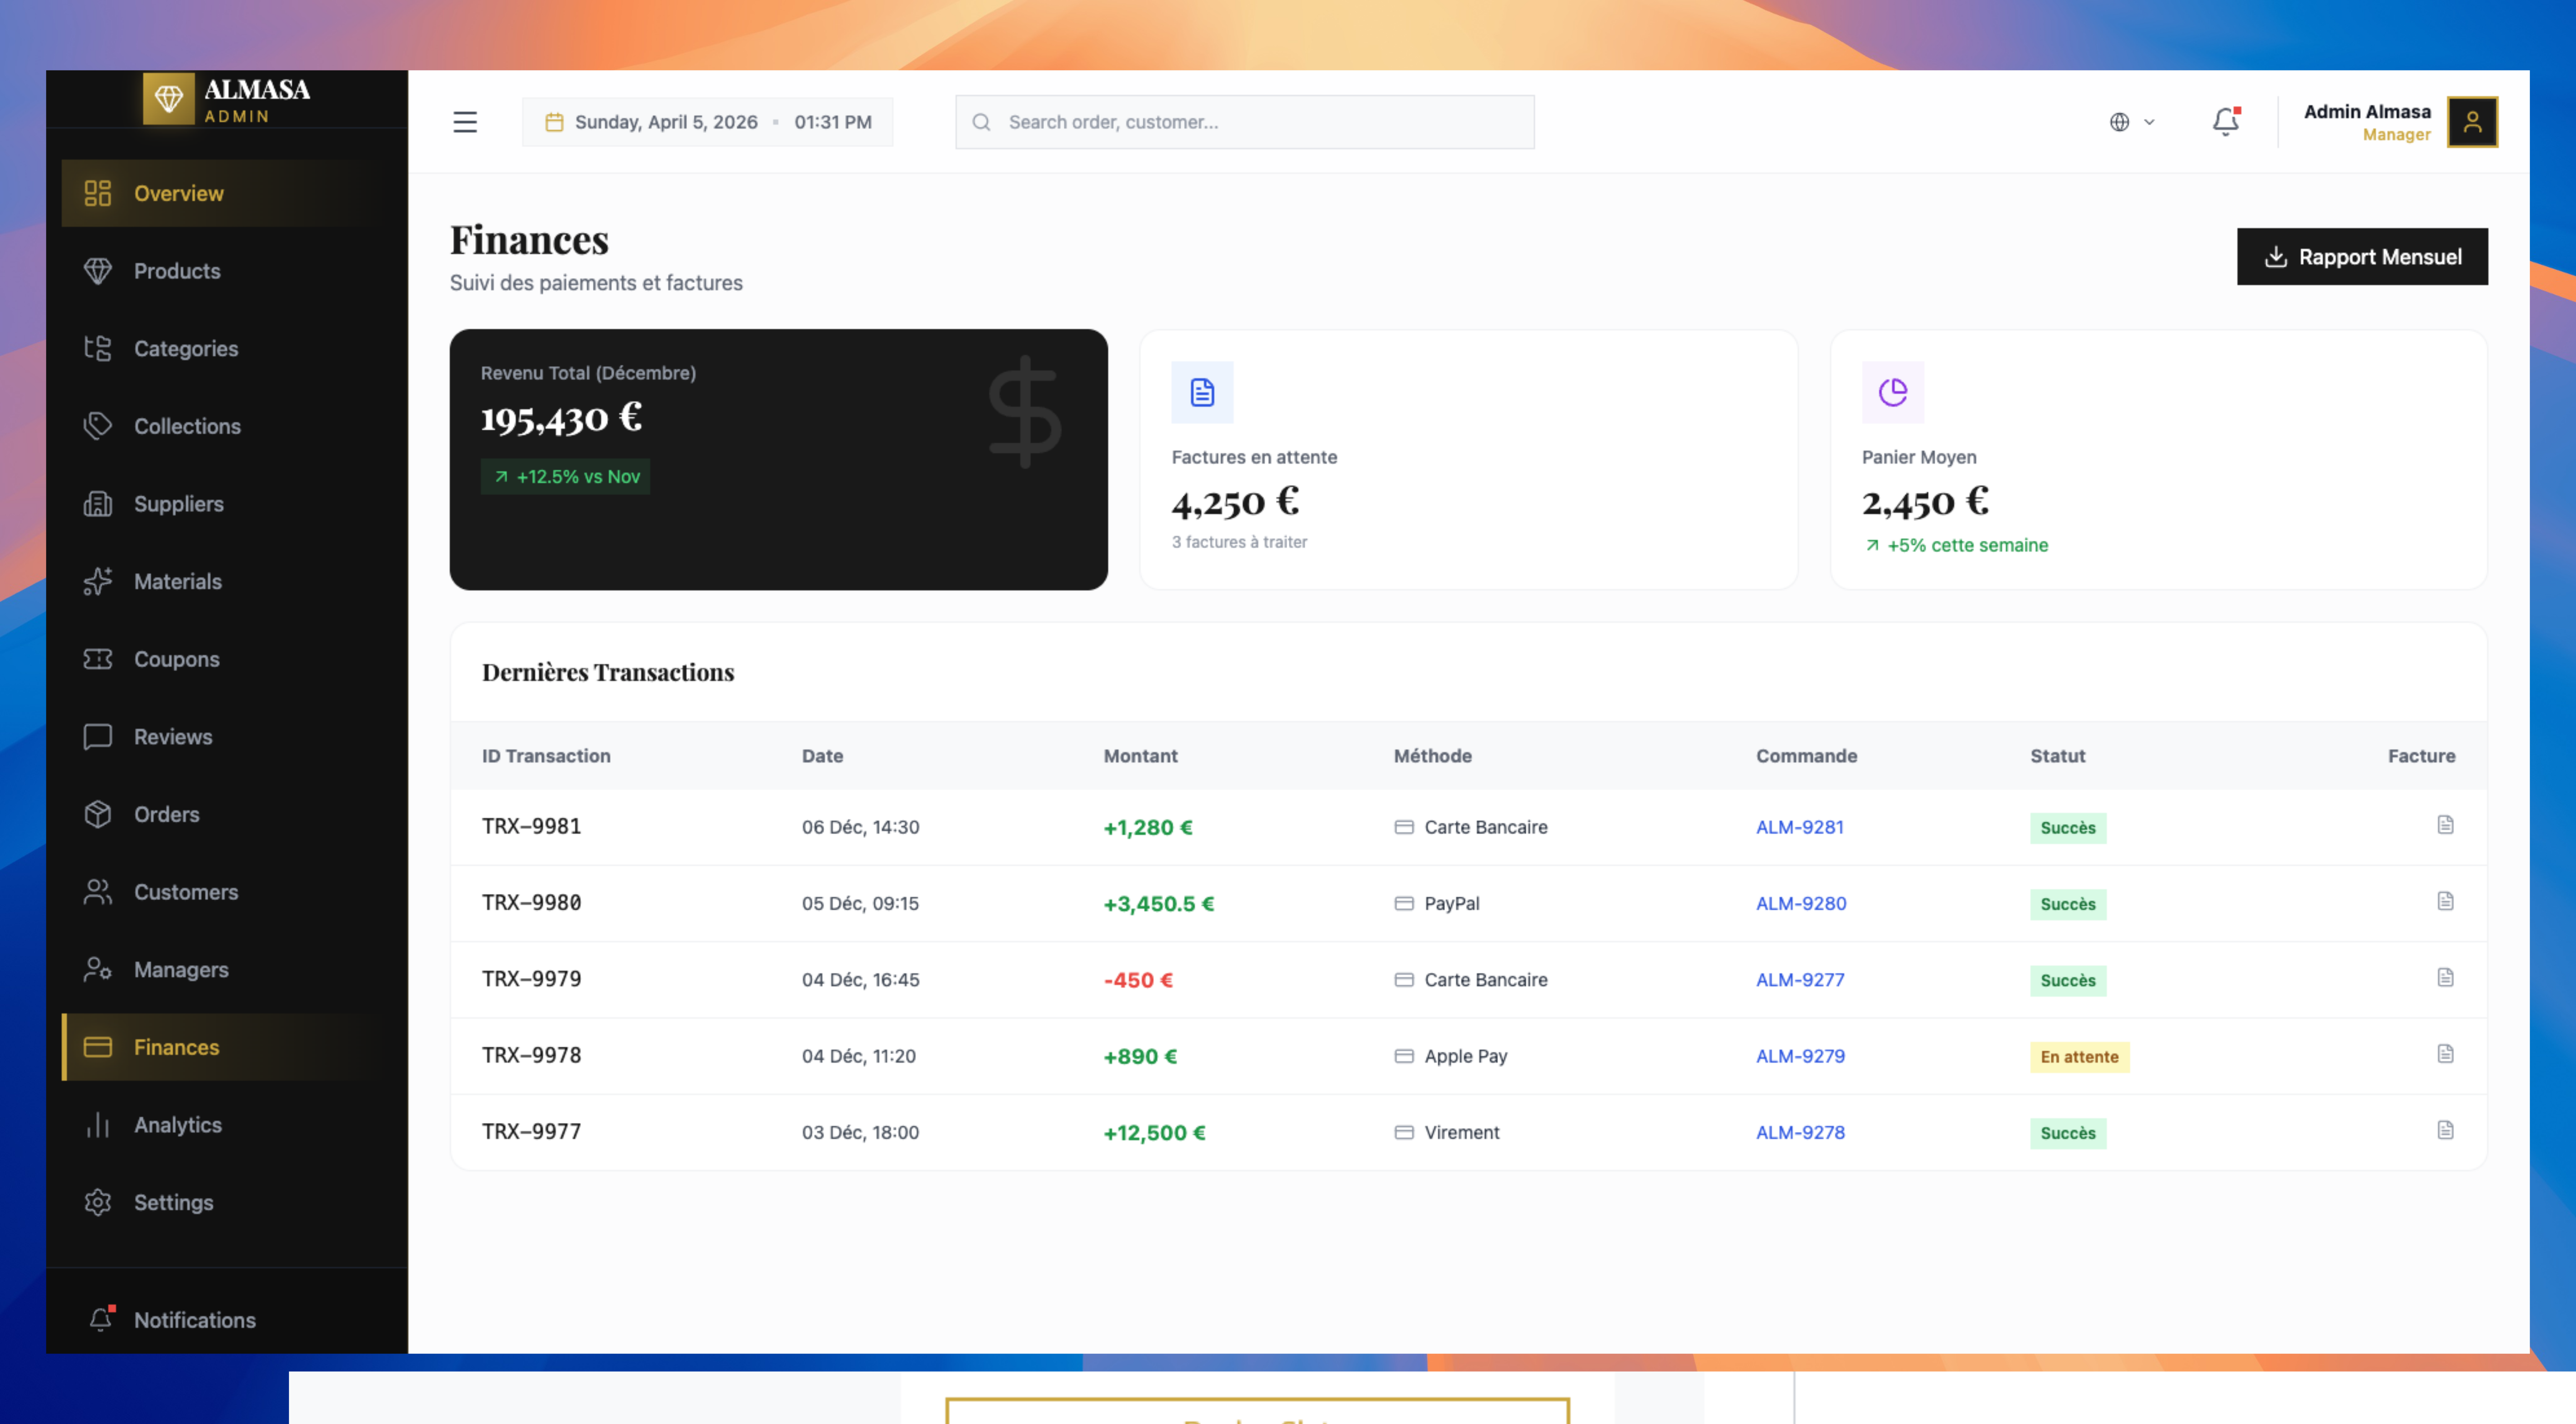Click the Rapport Mensuel button

(x=2362, y=257)
